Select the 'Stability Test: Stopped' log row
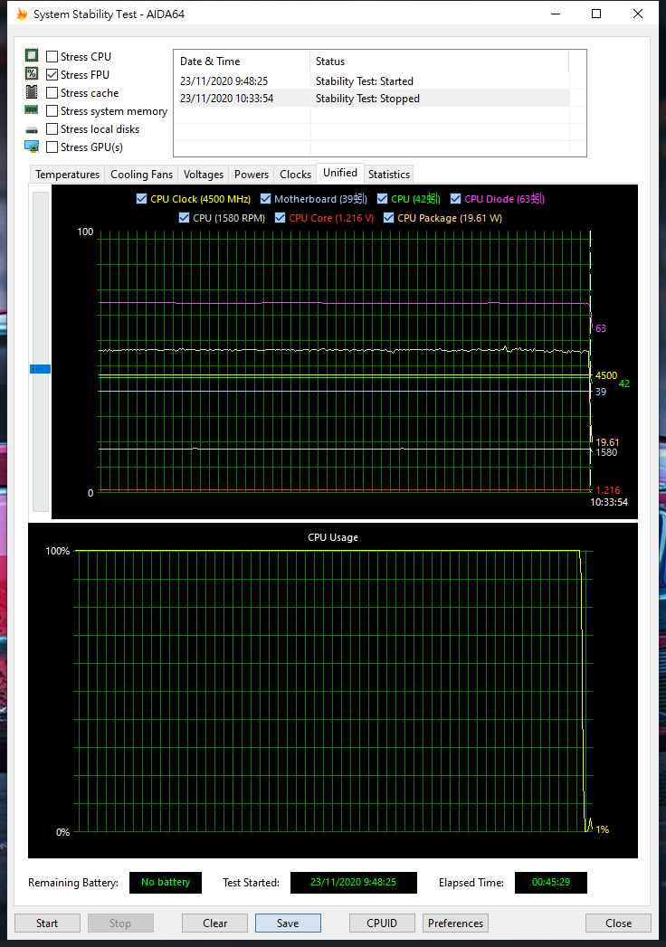This screenshot has height=947, width=666. coord(372,99)
